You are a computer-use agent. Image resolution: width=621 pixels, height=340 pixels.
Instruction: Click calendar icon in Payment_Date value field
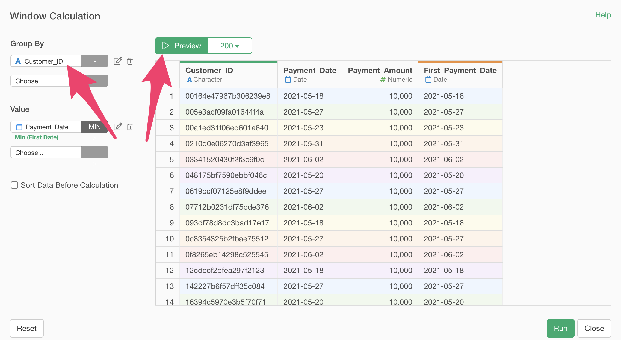[x=19, y=127]
